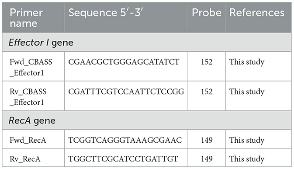Click probe 152 in Fwd_CBASS row
Screen dimensions: 294x169
pos(207,62)
